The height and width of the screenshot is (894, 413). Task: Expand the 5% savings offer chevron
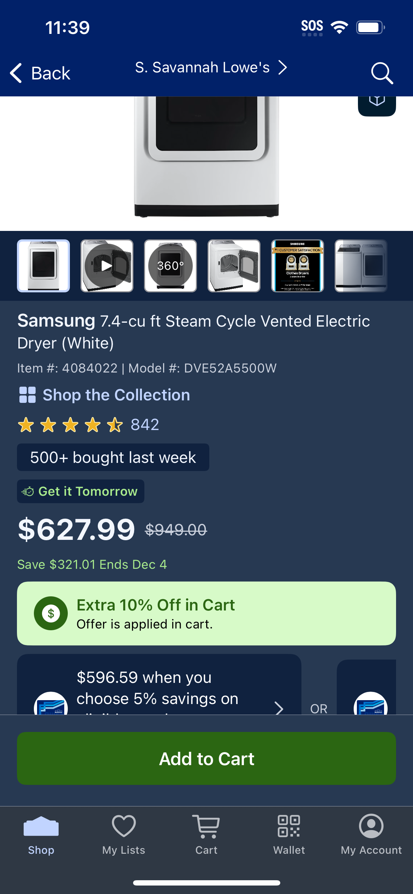tap(279, 708)
